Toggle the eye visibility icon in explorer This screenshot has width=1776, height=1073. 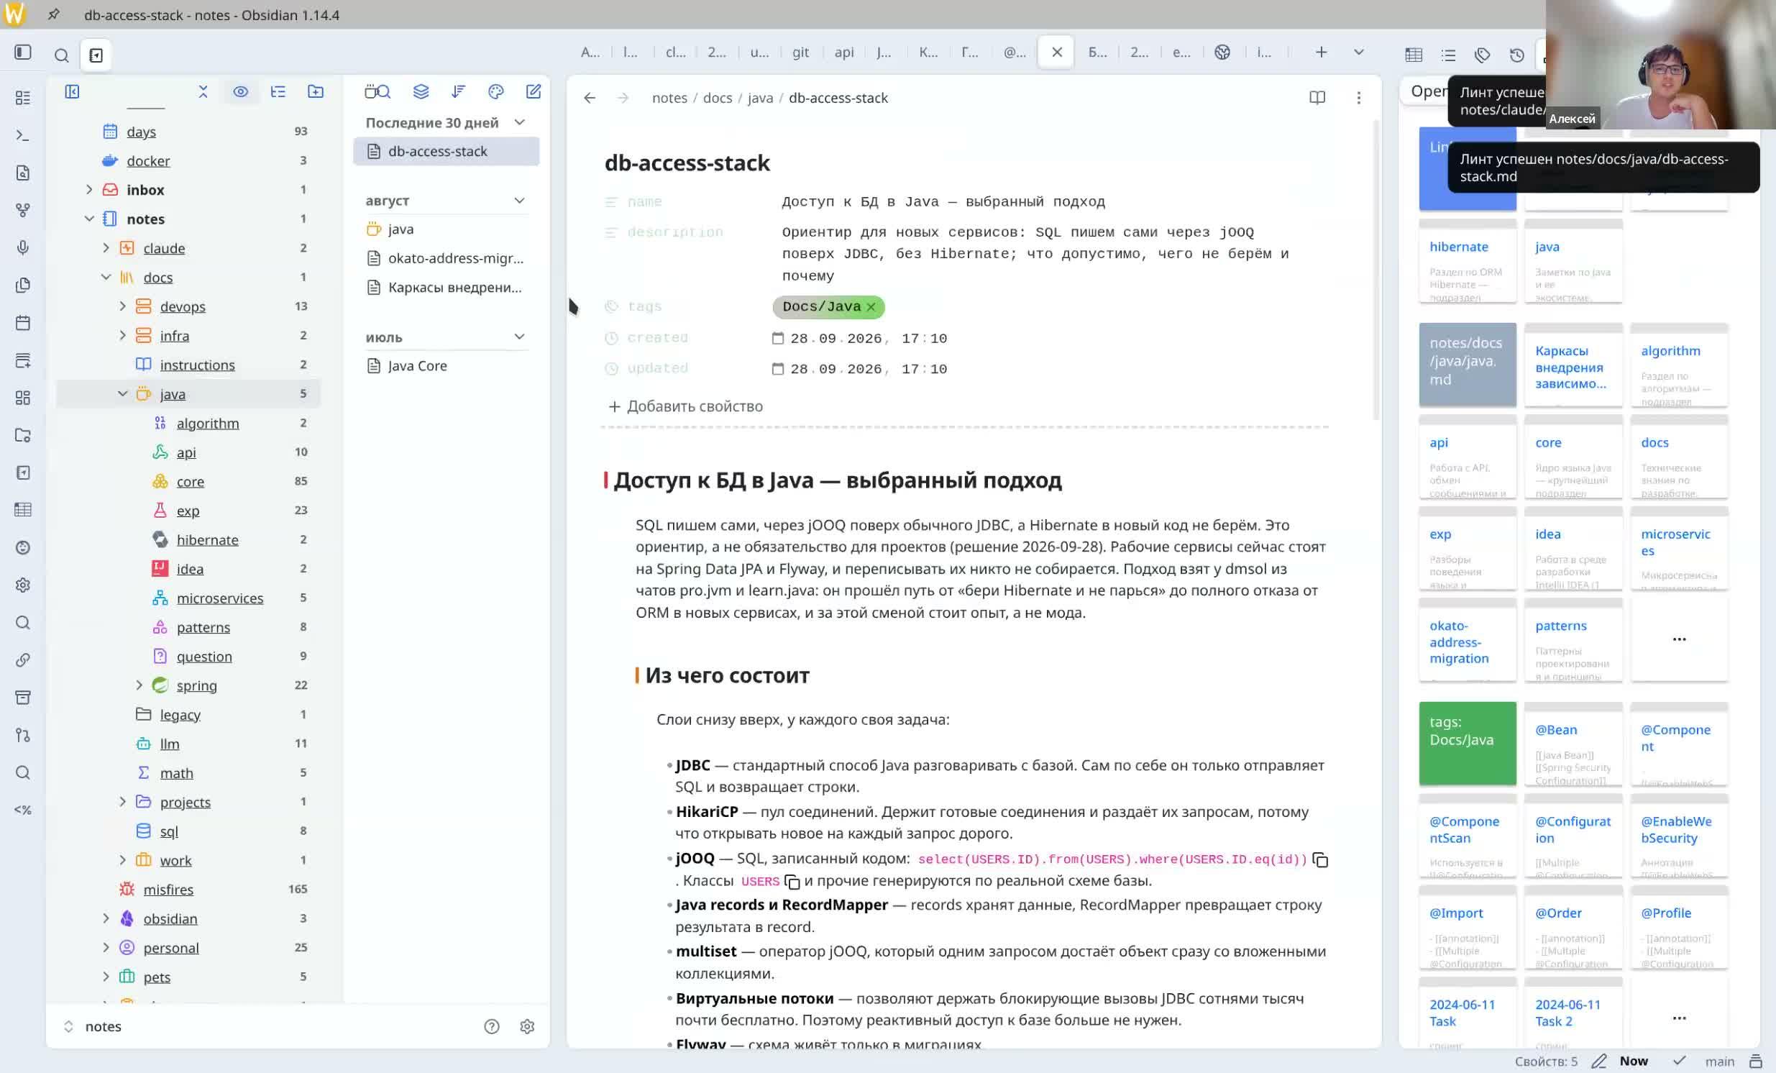(241, 91)
